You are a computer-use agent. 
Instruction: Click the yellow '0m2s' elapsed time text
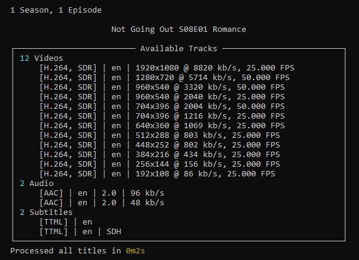click(136, 251)
